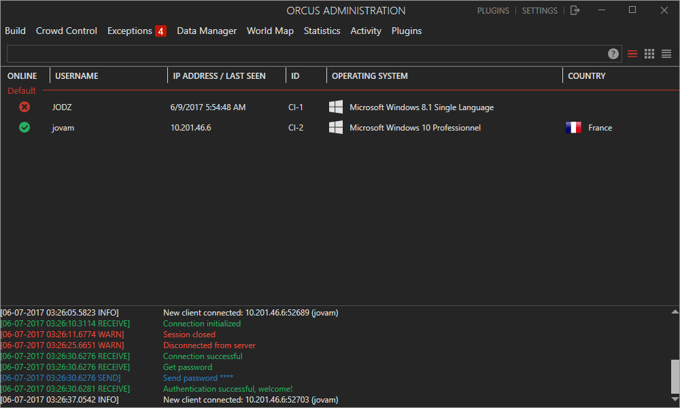680x408 pixels.
Task: Sort by the USERNAME column header
Action: click(77, 76)
